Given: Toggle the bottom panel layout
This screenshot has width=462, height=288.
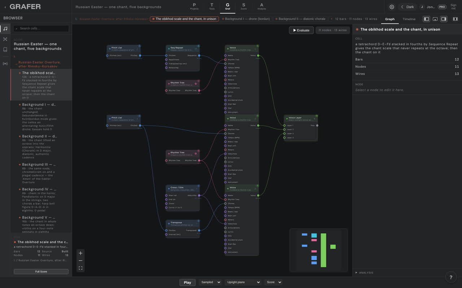Looking at the screenshot, I should click(x=435, y=19).
